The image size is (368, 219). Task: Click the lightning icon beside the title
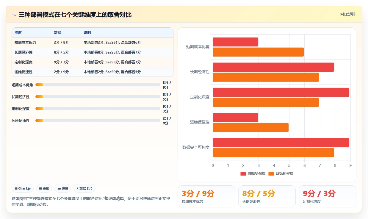coord(14,15)
